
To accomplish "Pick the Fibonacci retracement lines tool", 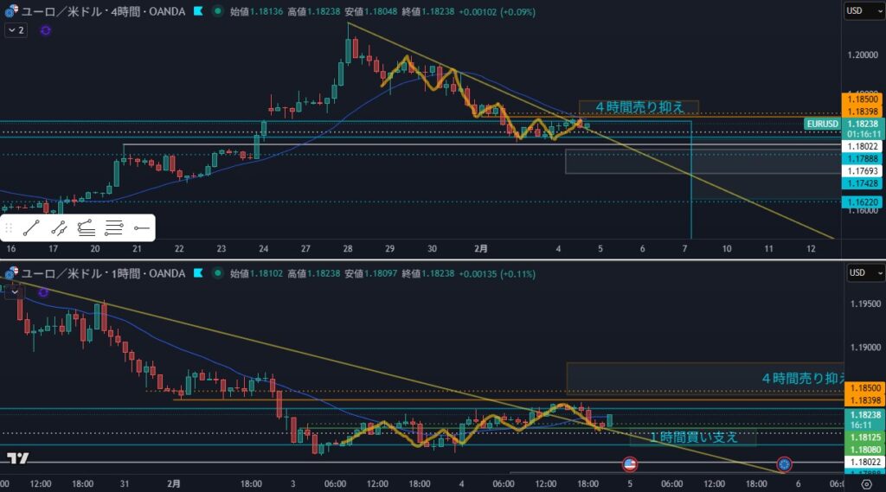I will coord(113,228).
